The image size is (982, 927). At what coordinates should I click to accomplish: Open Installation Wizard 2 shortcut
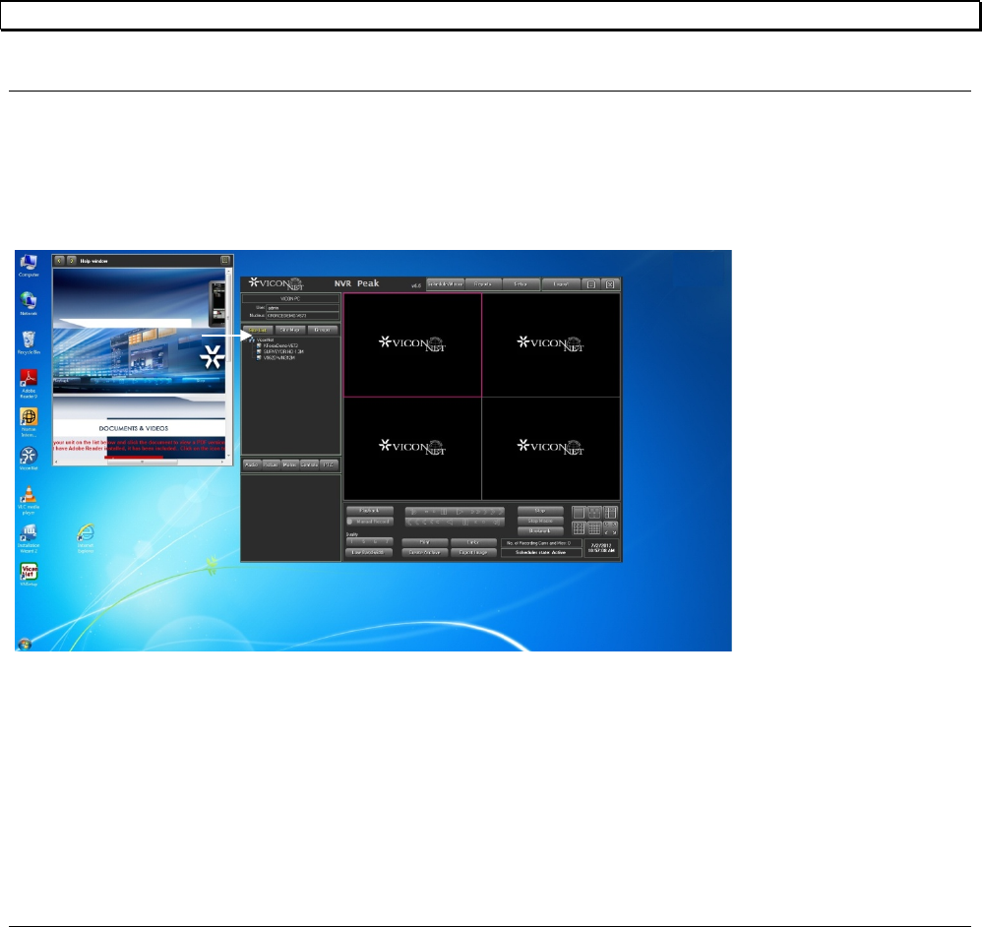pos(29,538)
